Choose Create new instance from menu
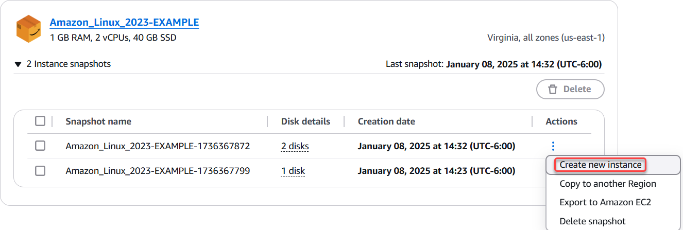The image size is (683, 230). coord(601,165)
